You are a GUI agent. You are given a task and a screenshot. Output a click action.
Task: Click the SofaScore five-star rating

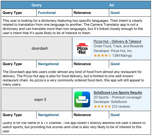102,107
